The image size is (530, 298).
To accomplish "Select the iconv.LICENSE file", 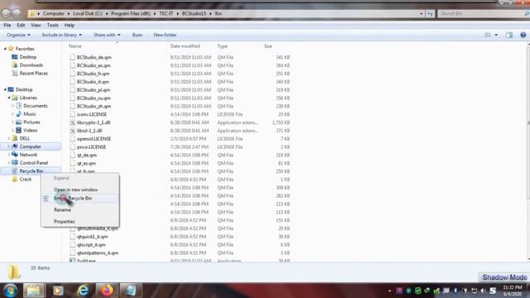I will coord(92,114).
